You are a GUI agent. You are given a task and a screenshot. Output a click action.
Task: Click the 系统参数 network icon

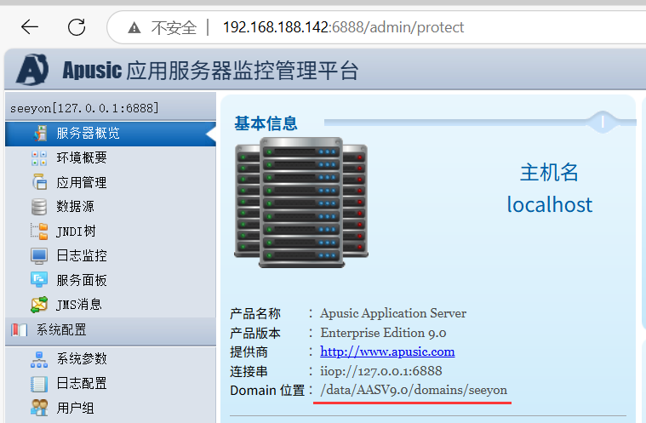click(39, 359)
